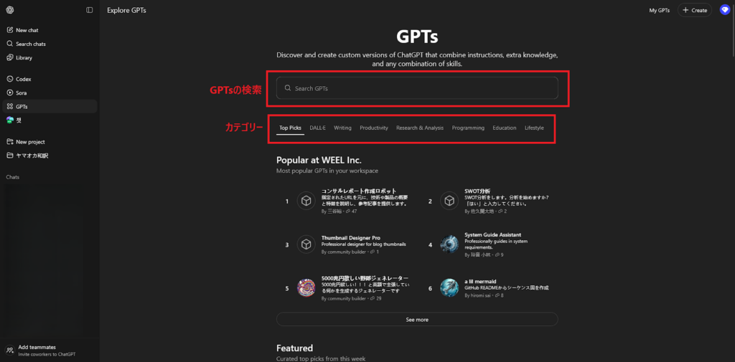The height and width of the screenshot is (362, 735).
Task: Focus the Search GPTs field
Action: point(417,88)
